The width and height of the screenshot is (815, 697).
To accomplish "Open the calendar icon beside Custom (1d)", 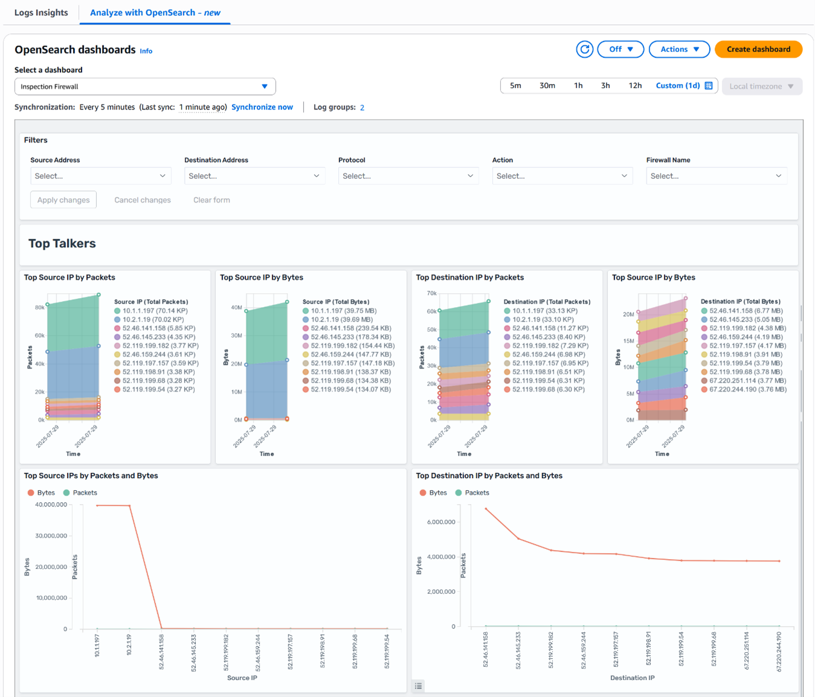I will [x=708, y=86].
